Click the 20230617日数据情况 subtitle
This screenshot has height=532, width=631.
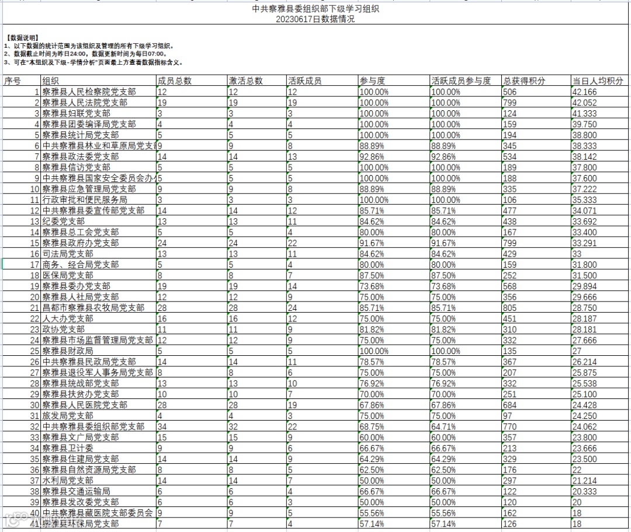click(x=315, y=19)
